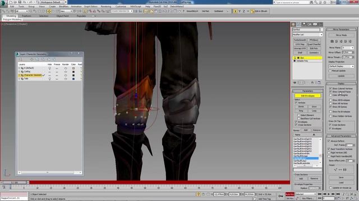Click the TurboSmooth modifier button

[300, 40]
